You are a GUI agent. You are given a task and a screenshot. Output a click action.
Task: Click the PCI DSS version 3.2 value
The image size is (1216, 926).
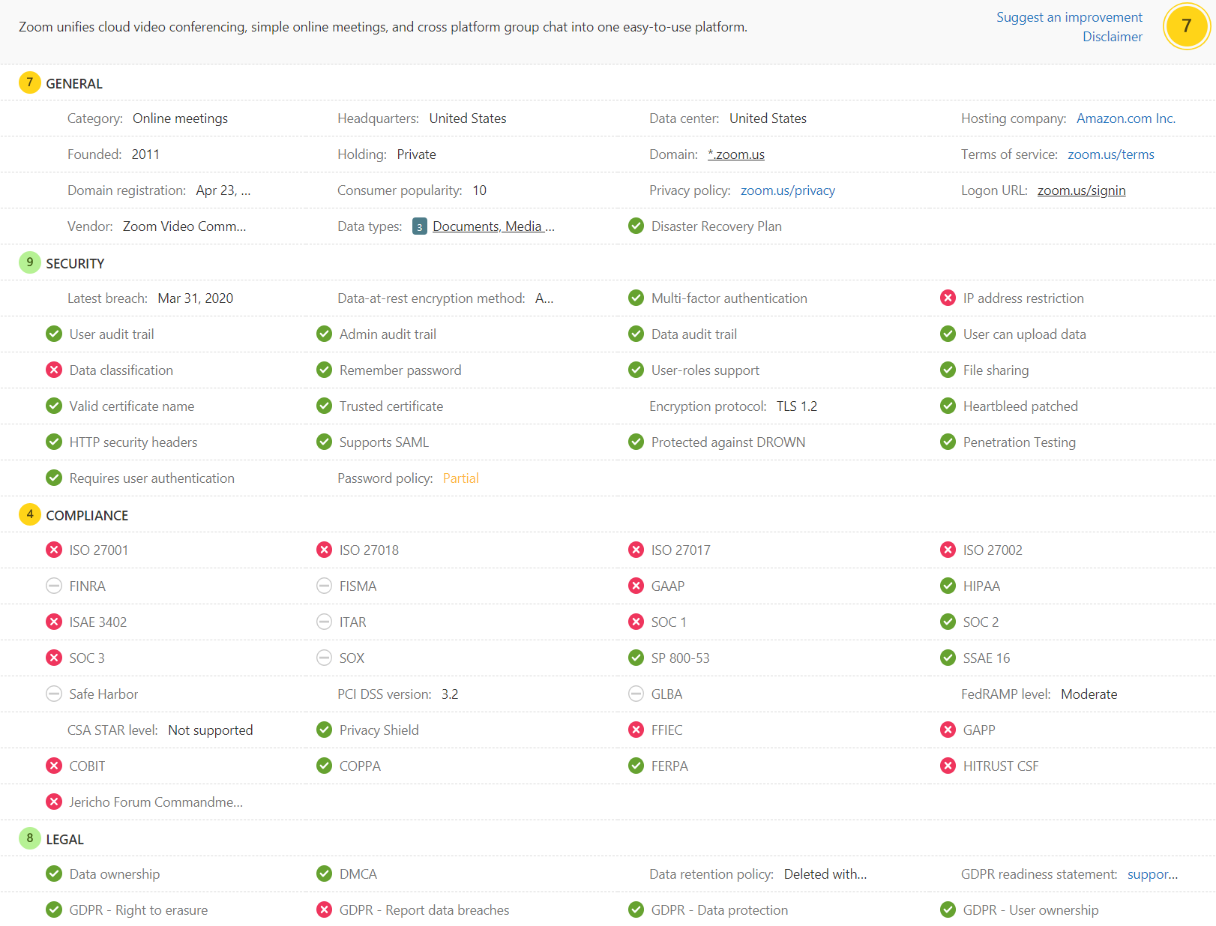tap(450, 694)
